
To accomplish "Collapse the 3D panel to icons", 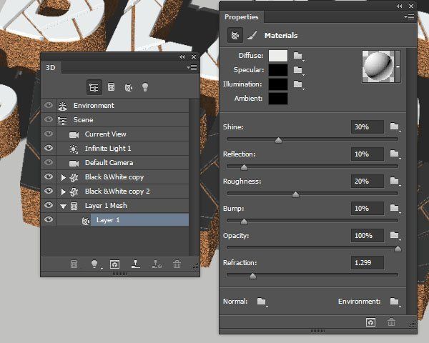I will tap(182, 56).
